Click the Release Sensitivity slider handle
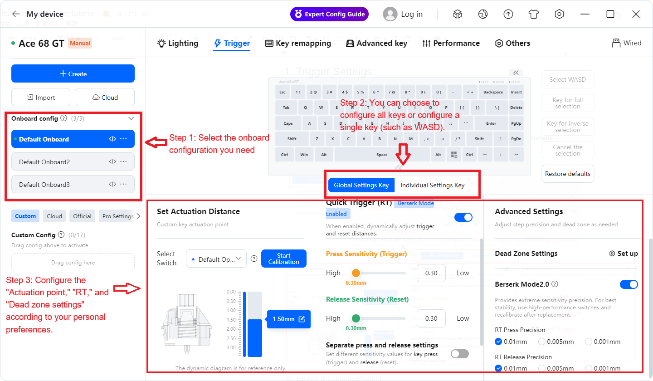 (x=356, y=318)
